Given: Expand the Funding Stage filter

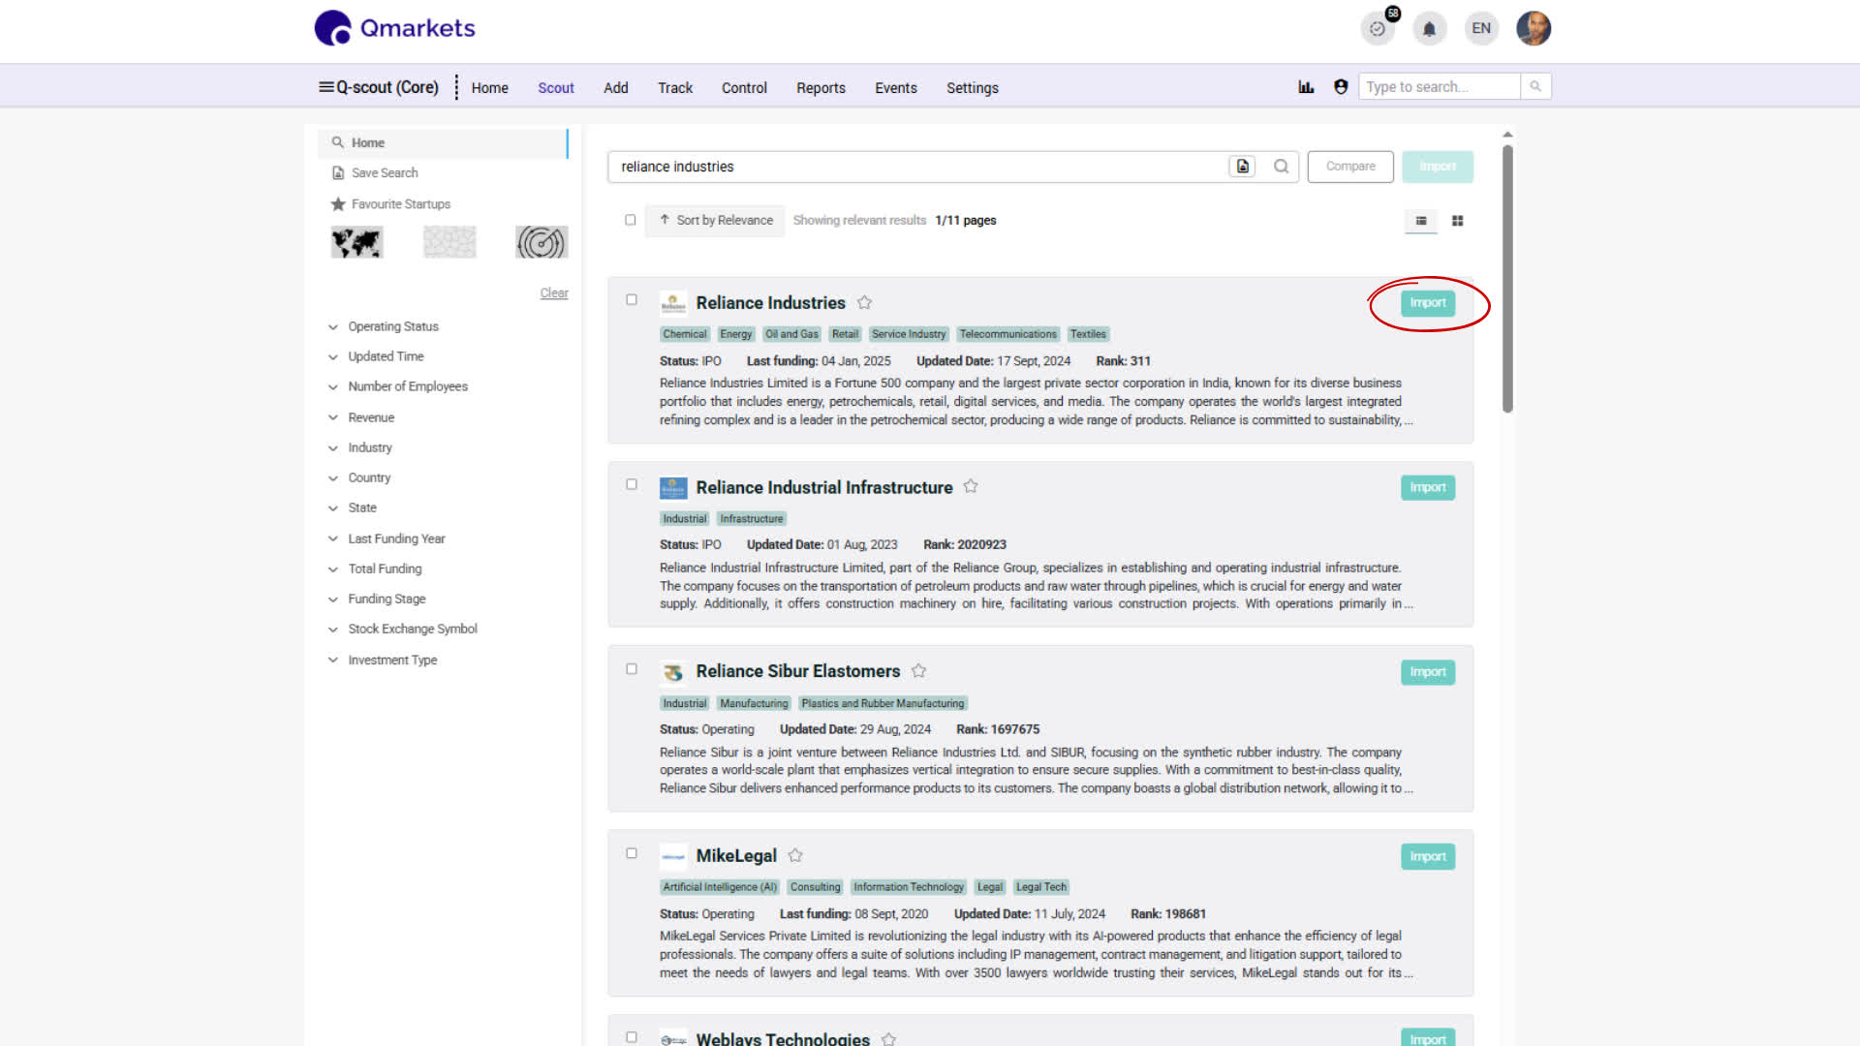Looking at the screenshot, I should [387, 599].
